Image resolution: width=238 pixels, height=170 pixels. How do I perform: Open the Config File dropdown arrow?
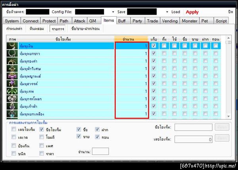[113, 12]
